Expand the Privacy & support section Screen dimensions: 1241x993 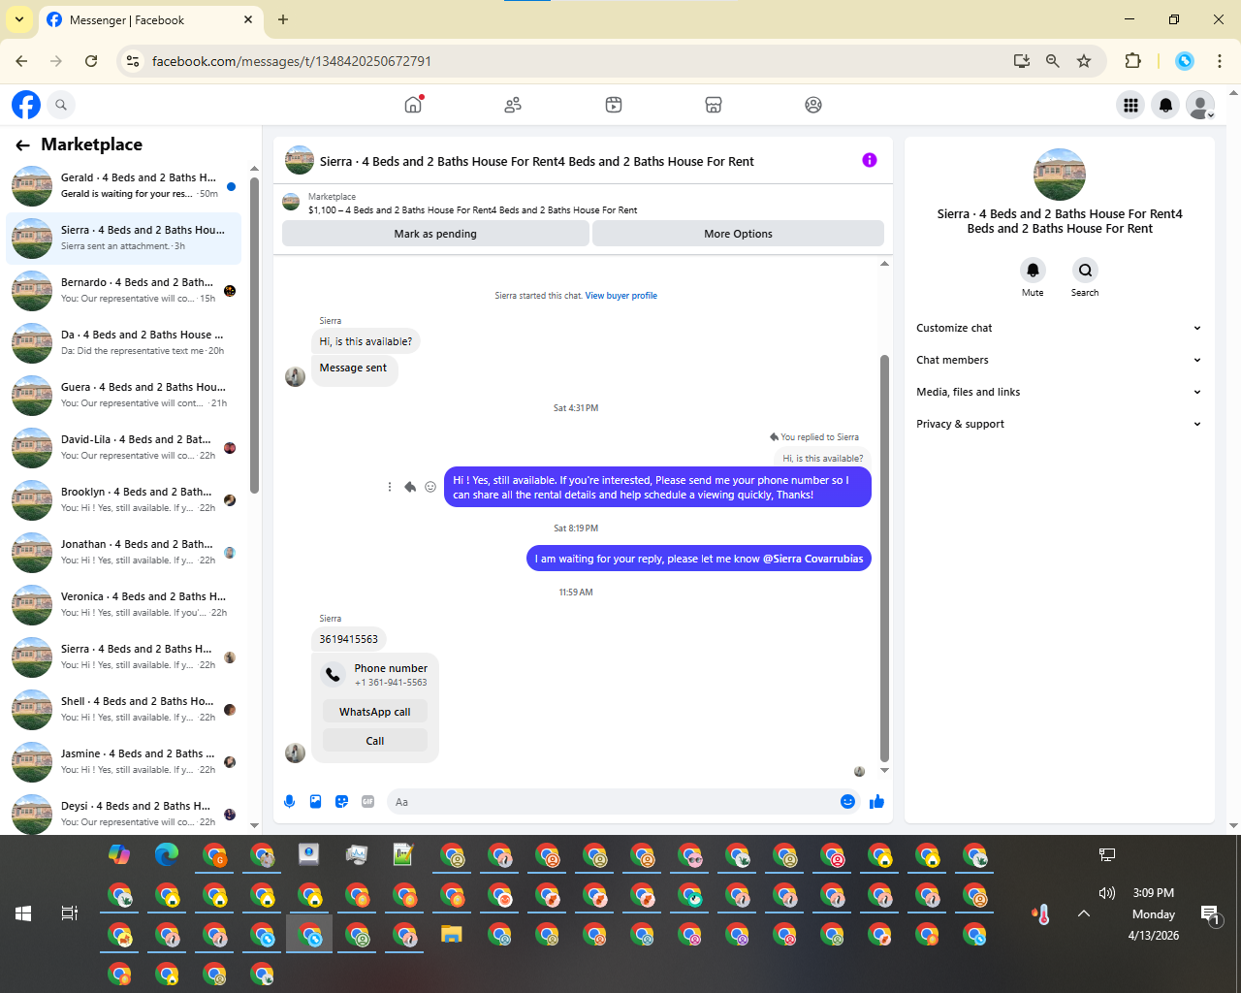pos(1059,424)
